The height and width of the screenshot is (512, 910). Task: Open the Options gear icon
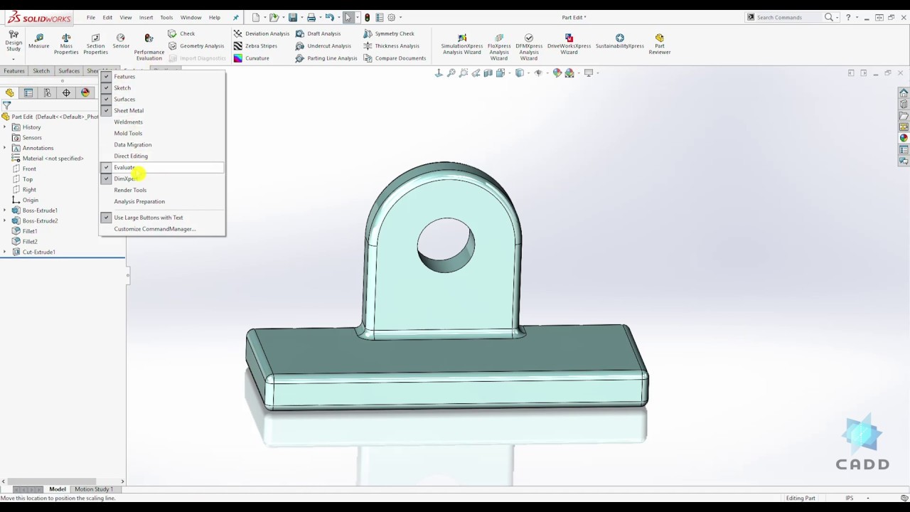click(x=391, y=17)
